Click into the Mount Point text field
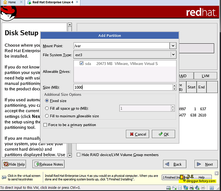Image resolution: width=221 pixels, height=191 pixels. [122, 46]
